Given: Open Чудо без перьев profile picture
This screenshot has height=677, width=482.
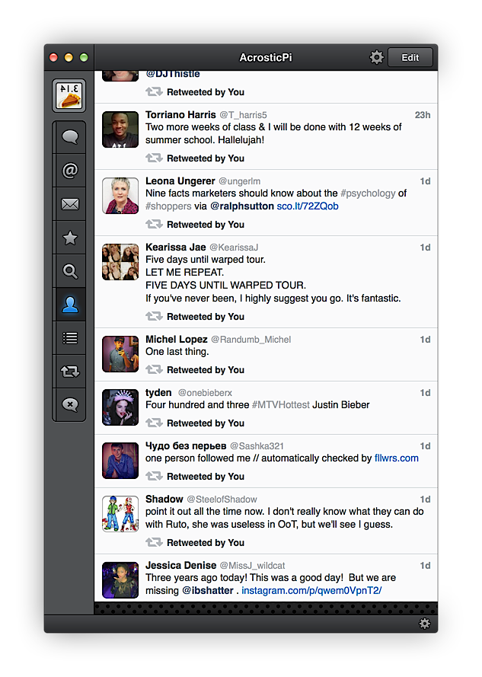Looking at the screenshot, I should (120, 460).
